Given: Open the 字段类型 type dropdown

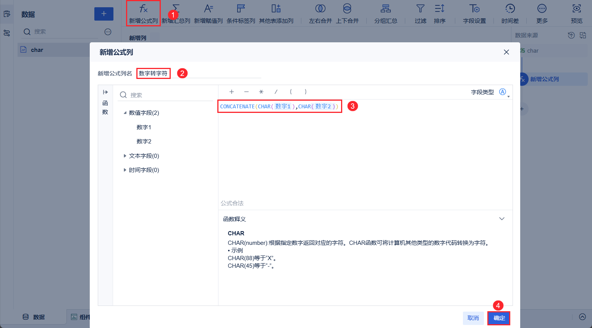Looking at the screenshot, I should click(x=504, y=92).
